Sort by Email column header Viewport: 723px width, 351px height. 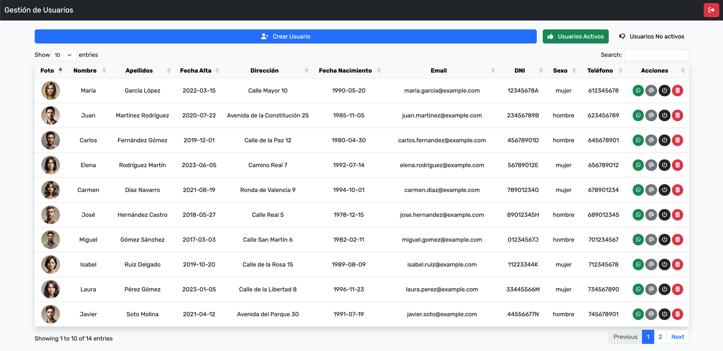coord(442,70)
